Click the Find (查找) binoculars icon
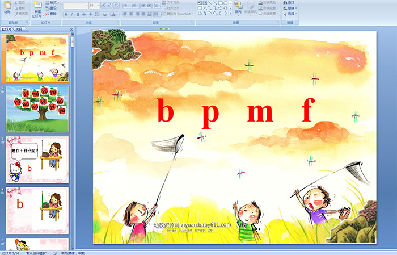Screen dimensions: 397x255 285,2
